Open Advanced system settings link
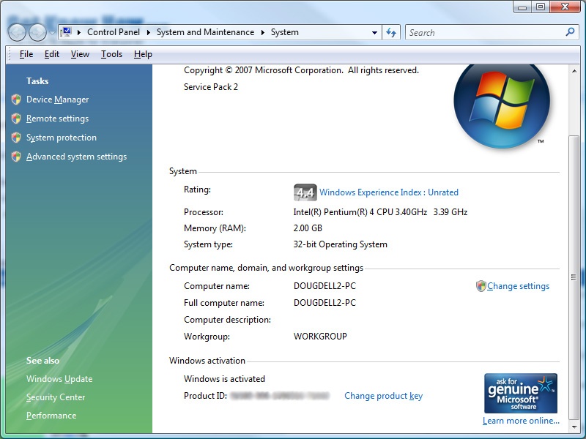This screenshot has width=586, height=439. tap(77, 157)
